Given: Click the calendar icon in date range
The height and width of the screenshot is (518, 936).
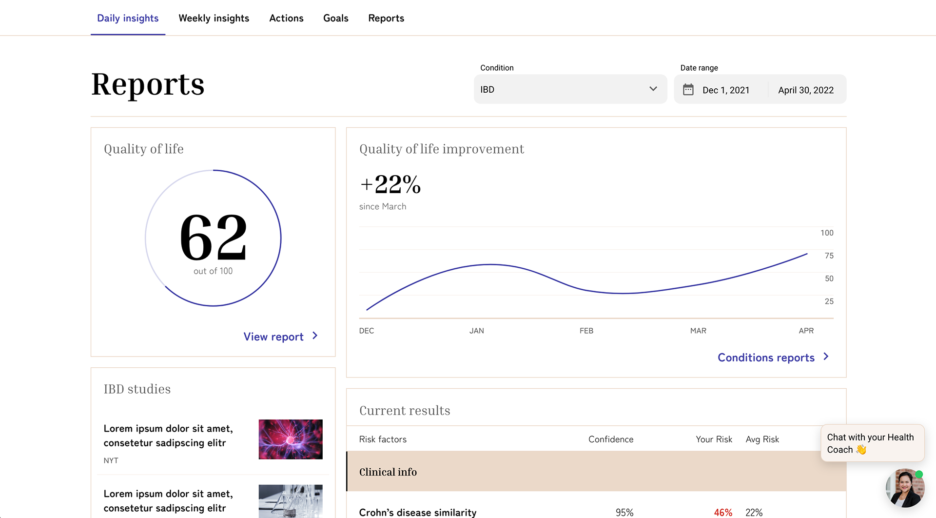Looking at the screenshot, I should coord(688,90).
